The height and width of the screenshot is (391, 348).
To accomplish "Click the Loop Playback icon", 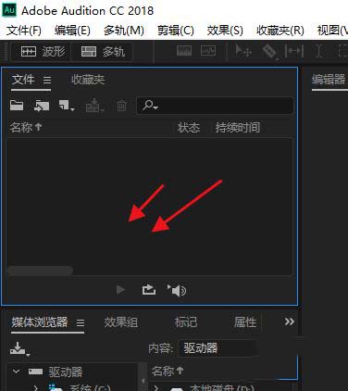I will pyautogui.click(x=149, y=290).
